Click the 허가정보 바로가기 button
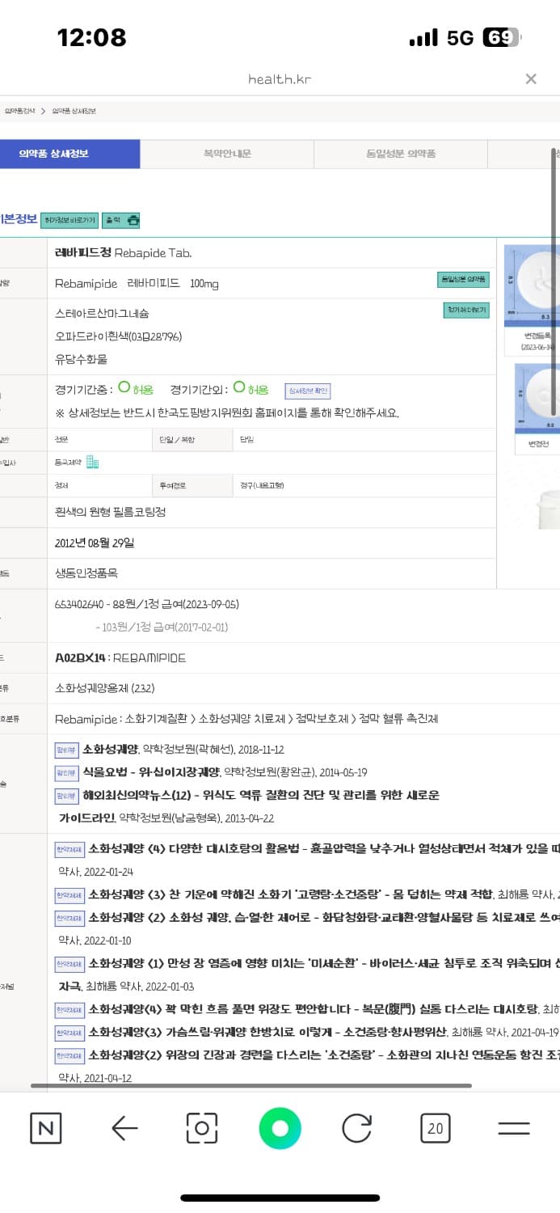560x1213 pixels. coord(69,220)
